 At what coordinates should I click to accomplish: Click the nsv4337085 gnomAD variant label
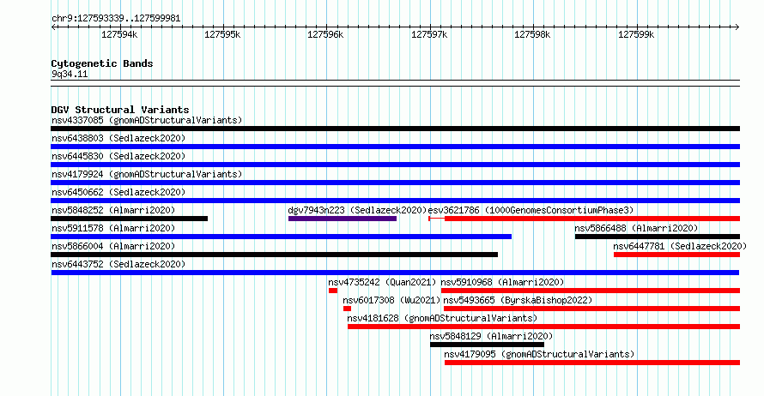point(147,120)
